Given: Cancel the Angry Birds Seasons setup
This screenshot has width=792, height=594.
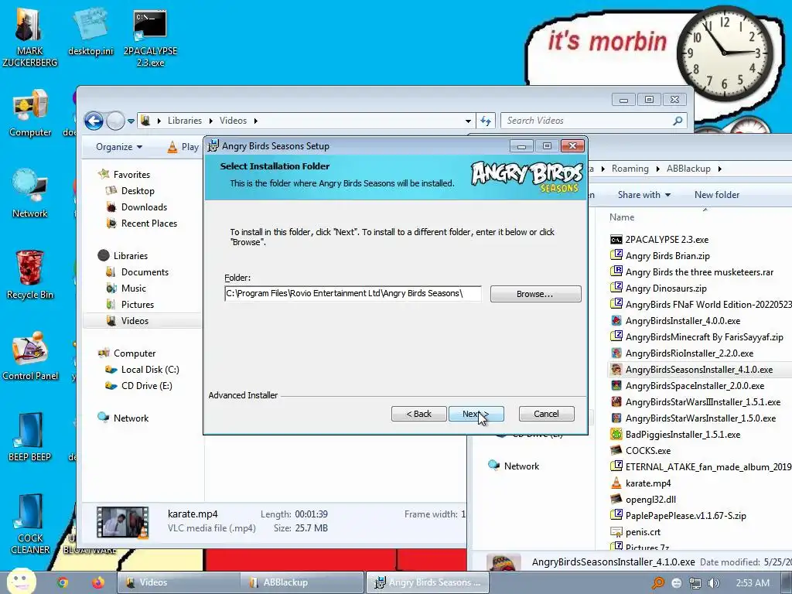Looking at the screenshot, I should click(x=547, y=414).
